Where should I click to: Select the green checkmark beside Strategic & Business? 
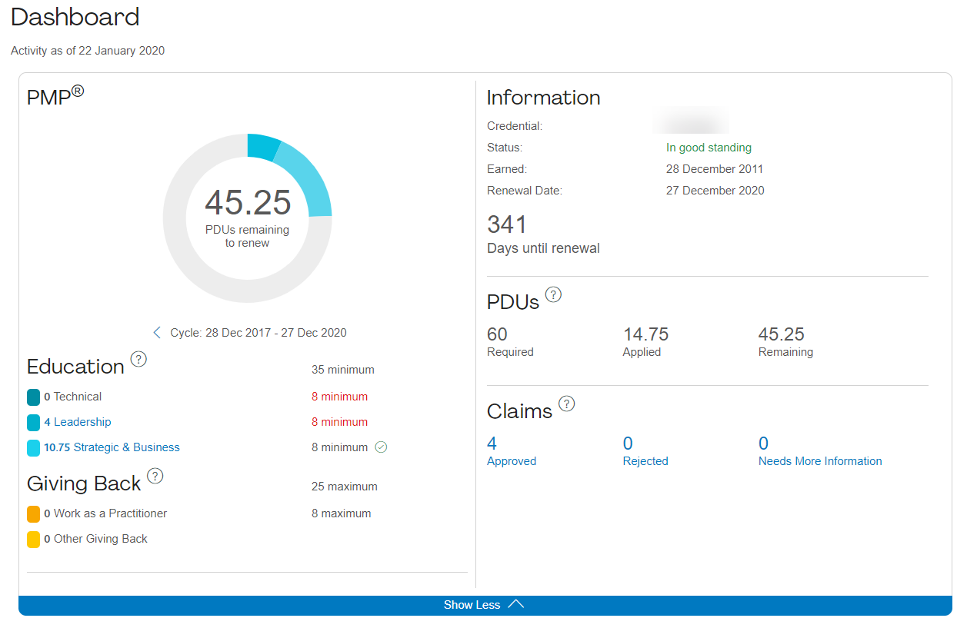coord(380,447)
